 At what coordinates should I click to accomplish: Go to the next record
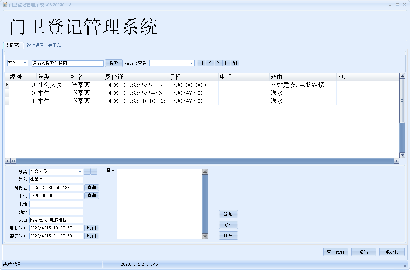click(218, 63)
